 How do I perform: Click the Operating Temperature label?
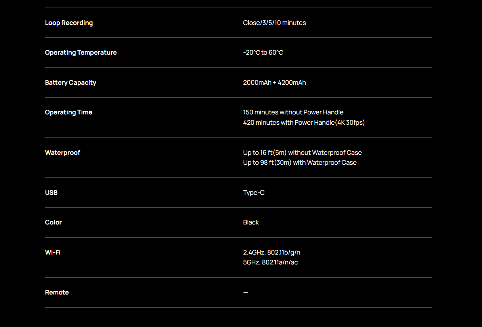tap(80, 53)
